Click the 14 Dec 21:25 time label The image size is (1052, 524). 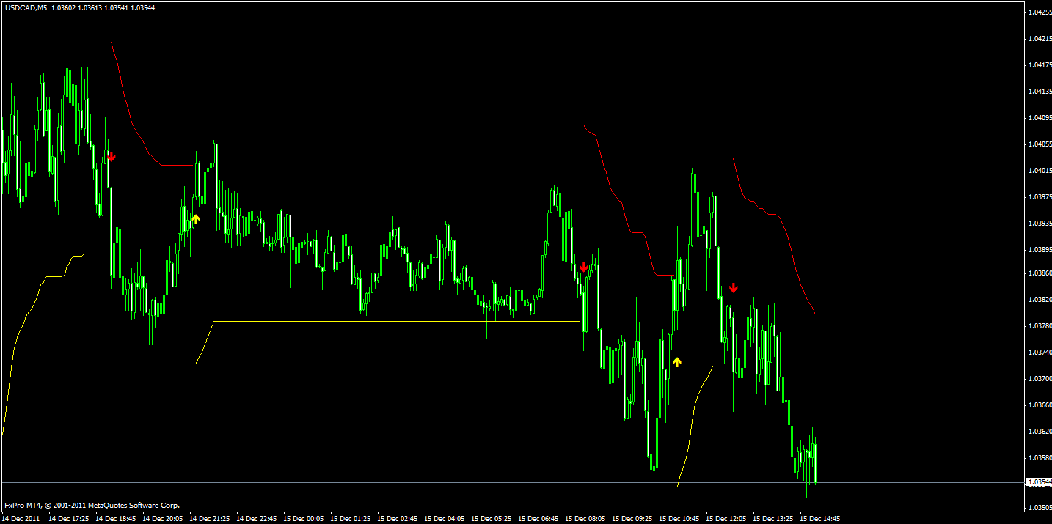(210, 518)
